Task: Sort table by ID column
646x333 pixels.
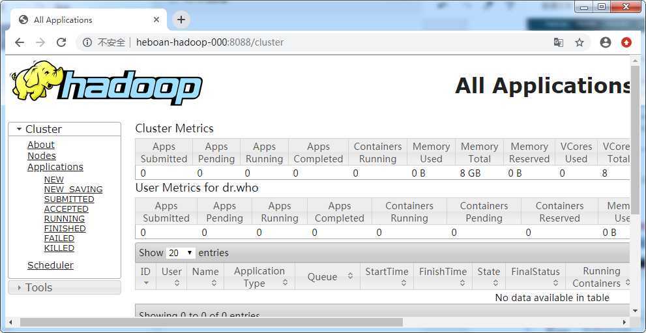Action: [x=145, y=276]
